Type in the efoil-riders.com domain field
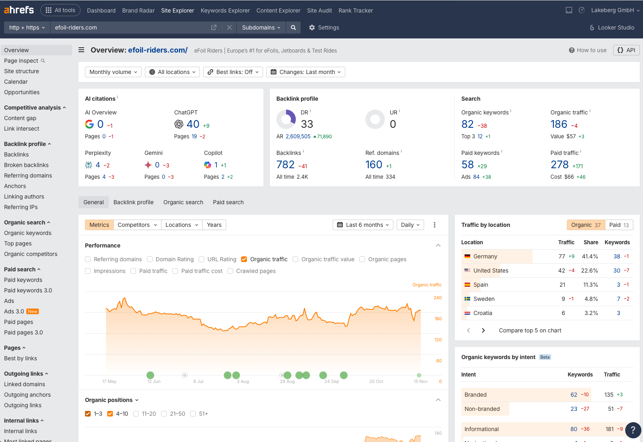 click(x=129, y=27)
